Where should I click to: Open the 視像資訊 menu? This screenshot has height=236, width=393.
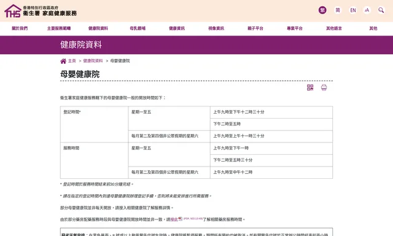pyautogui.click(x=216, y=28)
